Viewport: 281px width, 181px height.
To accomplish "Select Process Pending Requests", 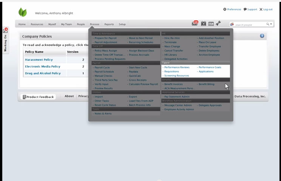I will (x=110, y=59).
